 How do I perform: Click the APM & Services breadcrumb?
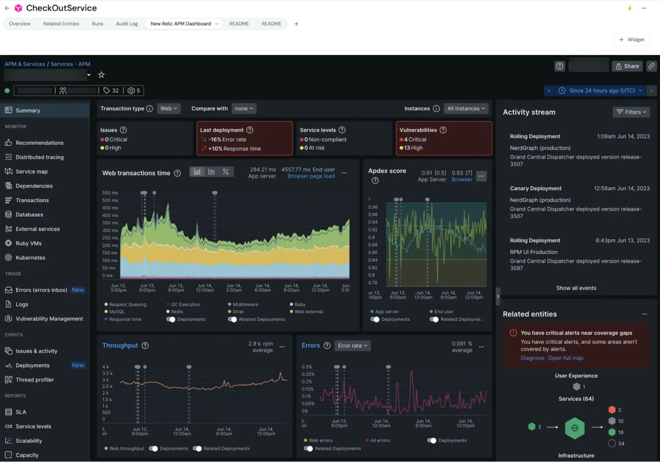[x=25, y=64]
